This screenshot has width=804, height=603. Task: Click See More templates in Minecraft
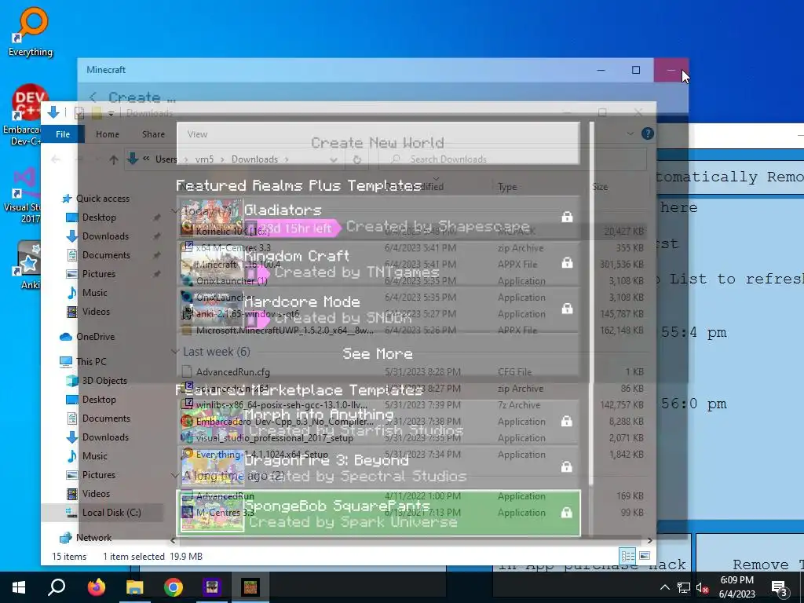(x=378, y=354)
